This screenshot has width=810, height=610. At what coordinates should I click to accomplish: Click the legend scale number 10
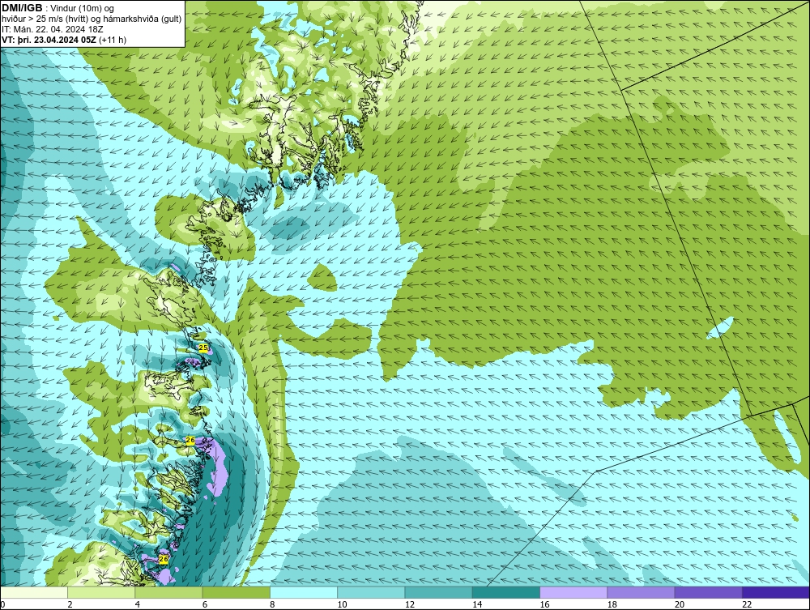[x=343, y=604]
